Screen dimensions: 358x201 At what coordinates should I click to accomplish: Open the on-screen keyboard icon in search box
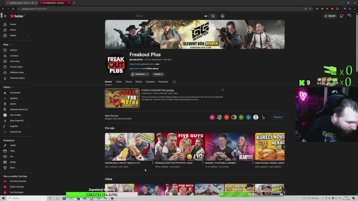pos(206,16)
